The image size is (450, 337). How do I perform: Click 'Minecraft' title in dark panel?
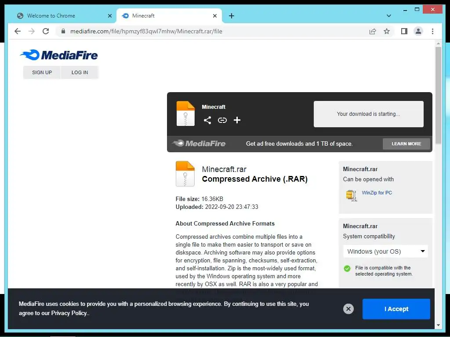coord(214,107)
